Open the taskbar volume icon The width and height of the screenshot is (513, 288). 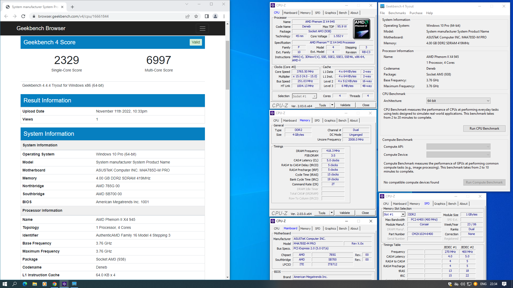463,284
